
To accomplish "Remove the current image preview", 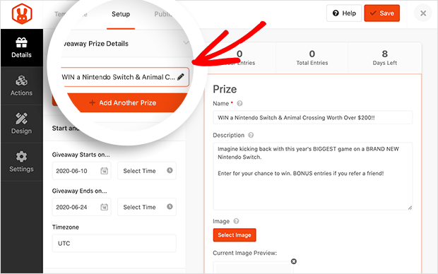I will pos(294,261).
